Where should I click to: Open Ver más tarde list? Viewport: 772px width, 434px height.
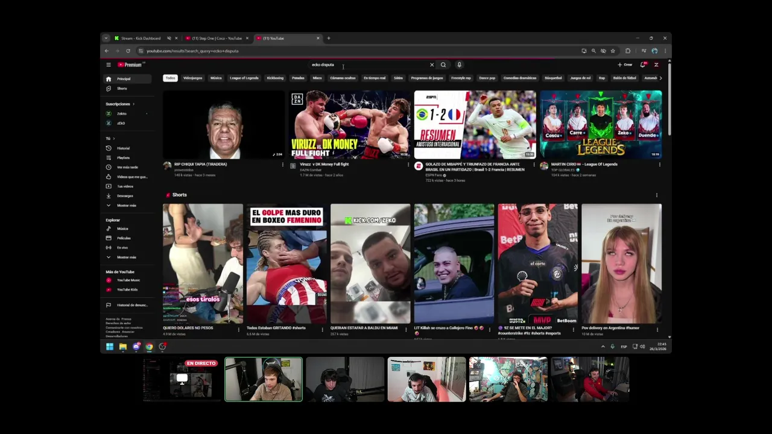pos(128,167)
